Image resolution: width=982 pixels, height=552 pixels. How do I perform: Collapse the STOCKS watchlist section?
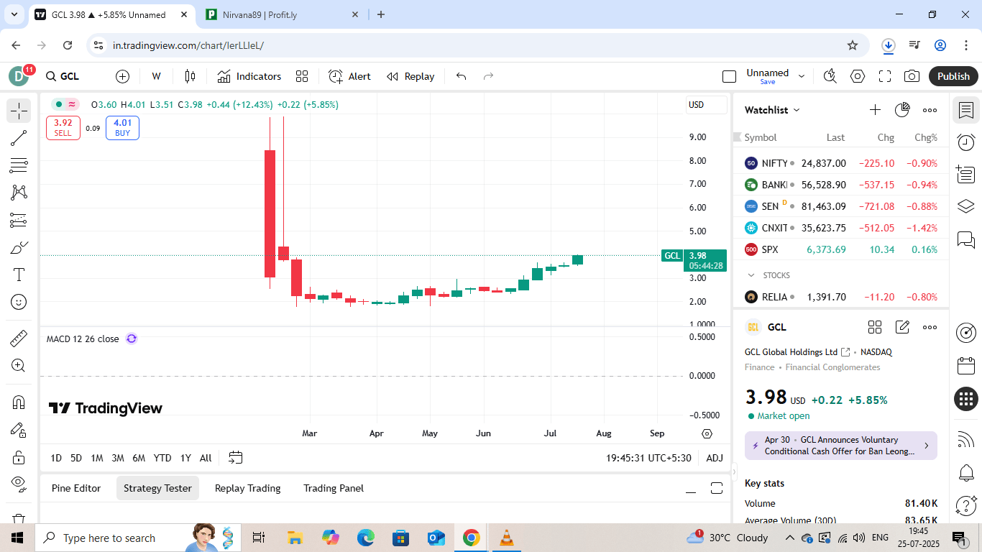tap(752, 275)
